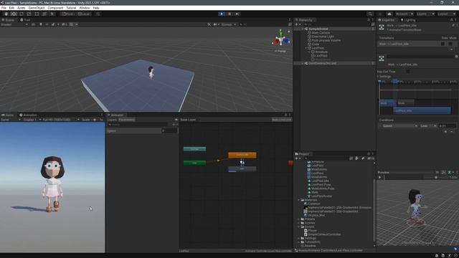Image resolution: width=459 pixels, height=258 pixels.
Task: Click the orange state in Animator graph
Action: 242,155
